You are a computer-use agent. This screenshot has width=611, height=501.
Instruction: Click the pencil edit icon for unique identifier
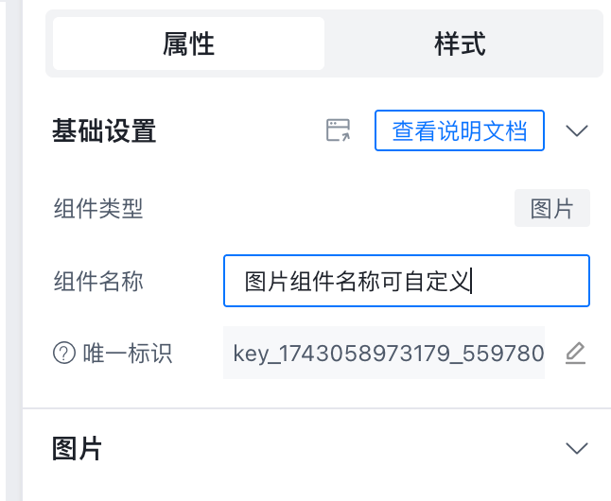pyautogui.click(x=575, y=354)
